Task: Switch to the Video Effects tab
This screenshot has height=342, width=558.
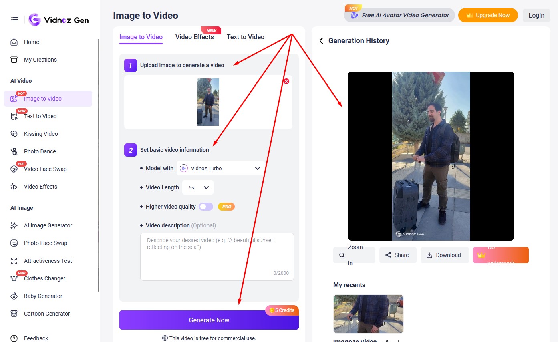Action: [194, 37]
